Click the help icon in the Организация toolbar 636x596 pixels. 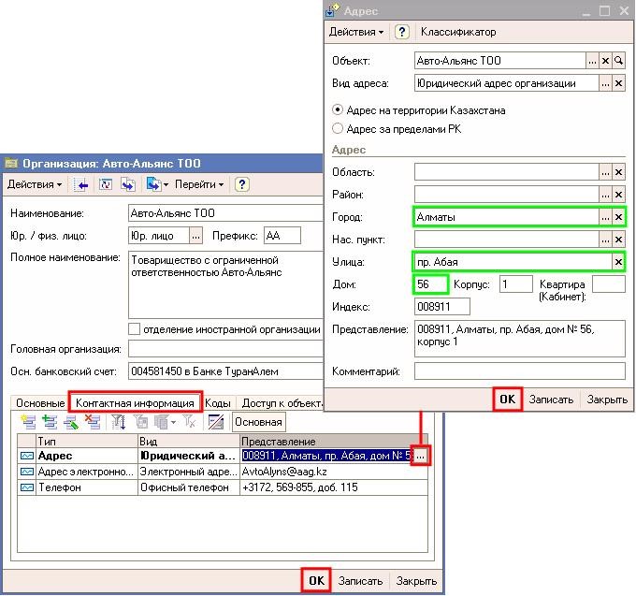[241, 185]
